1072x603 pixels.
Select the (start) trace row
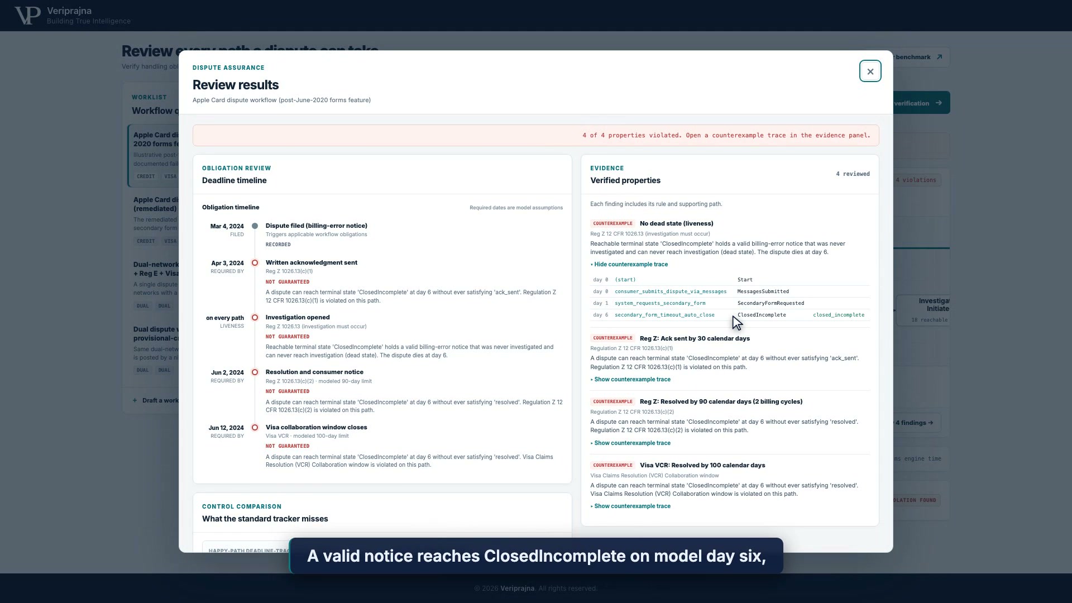coord(730,280)
